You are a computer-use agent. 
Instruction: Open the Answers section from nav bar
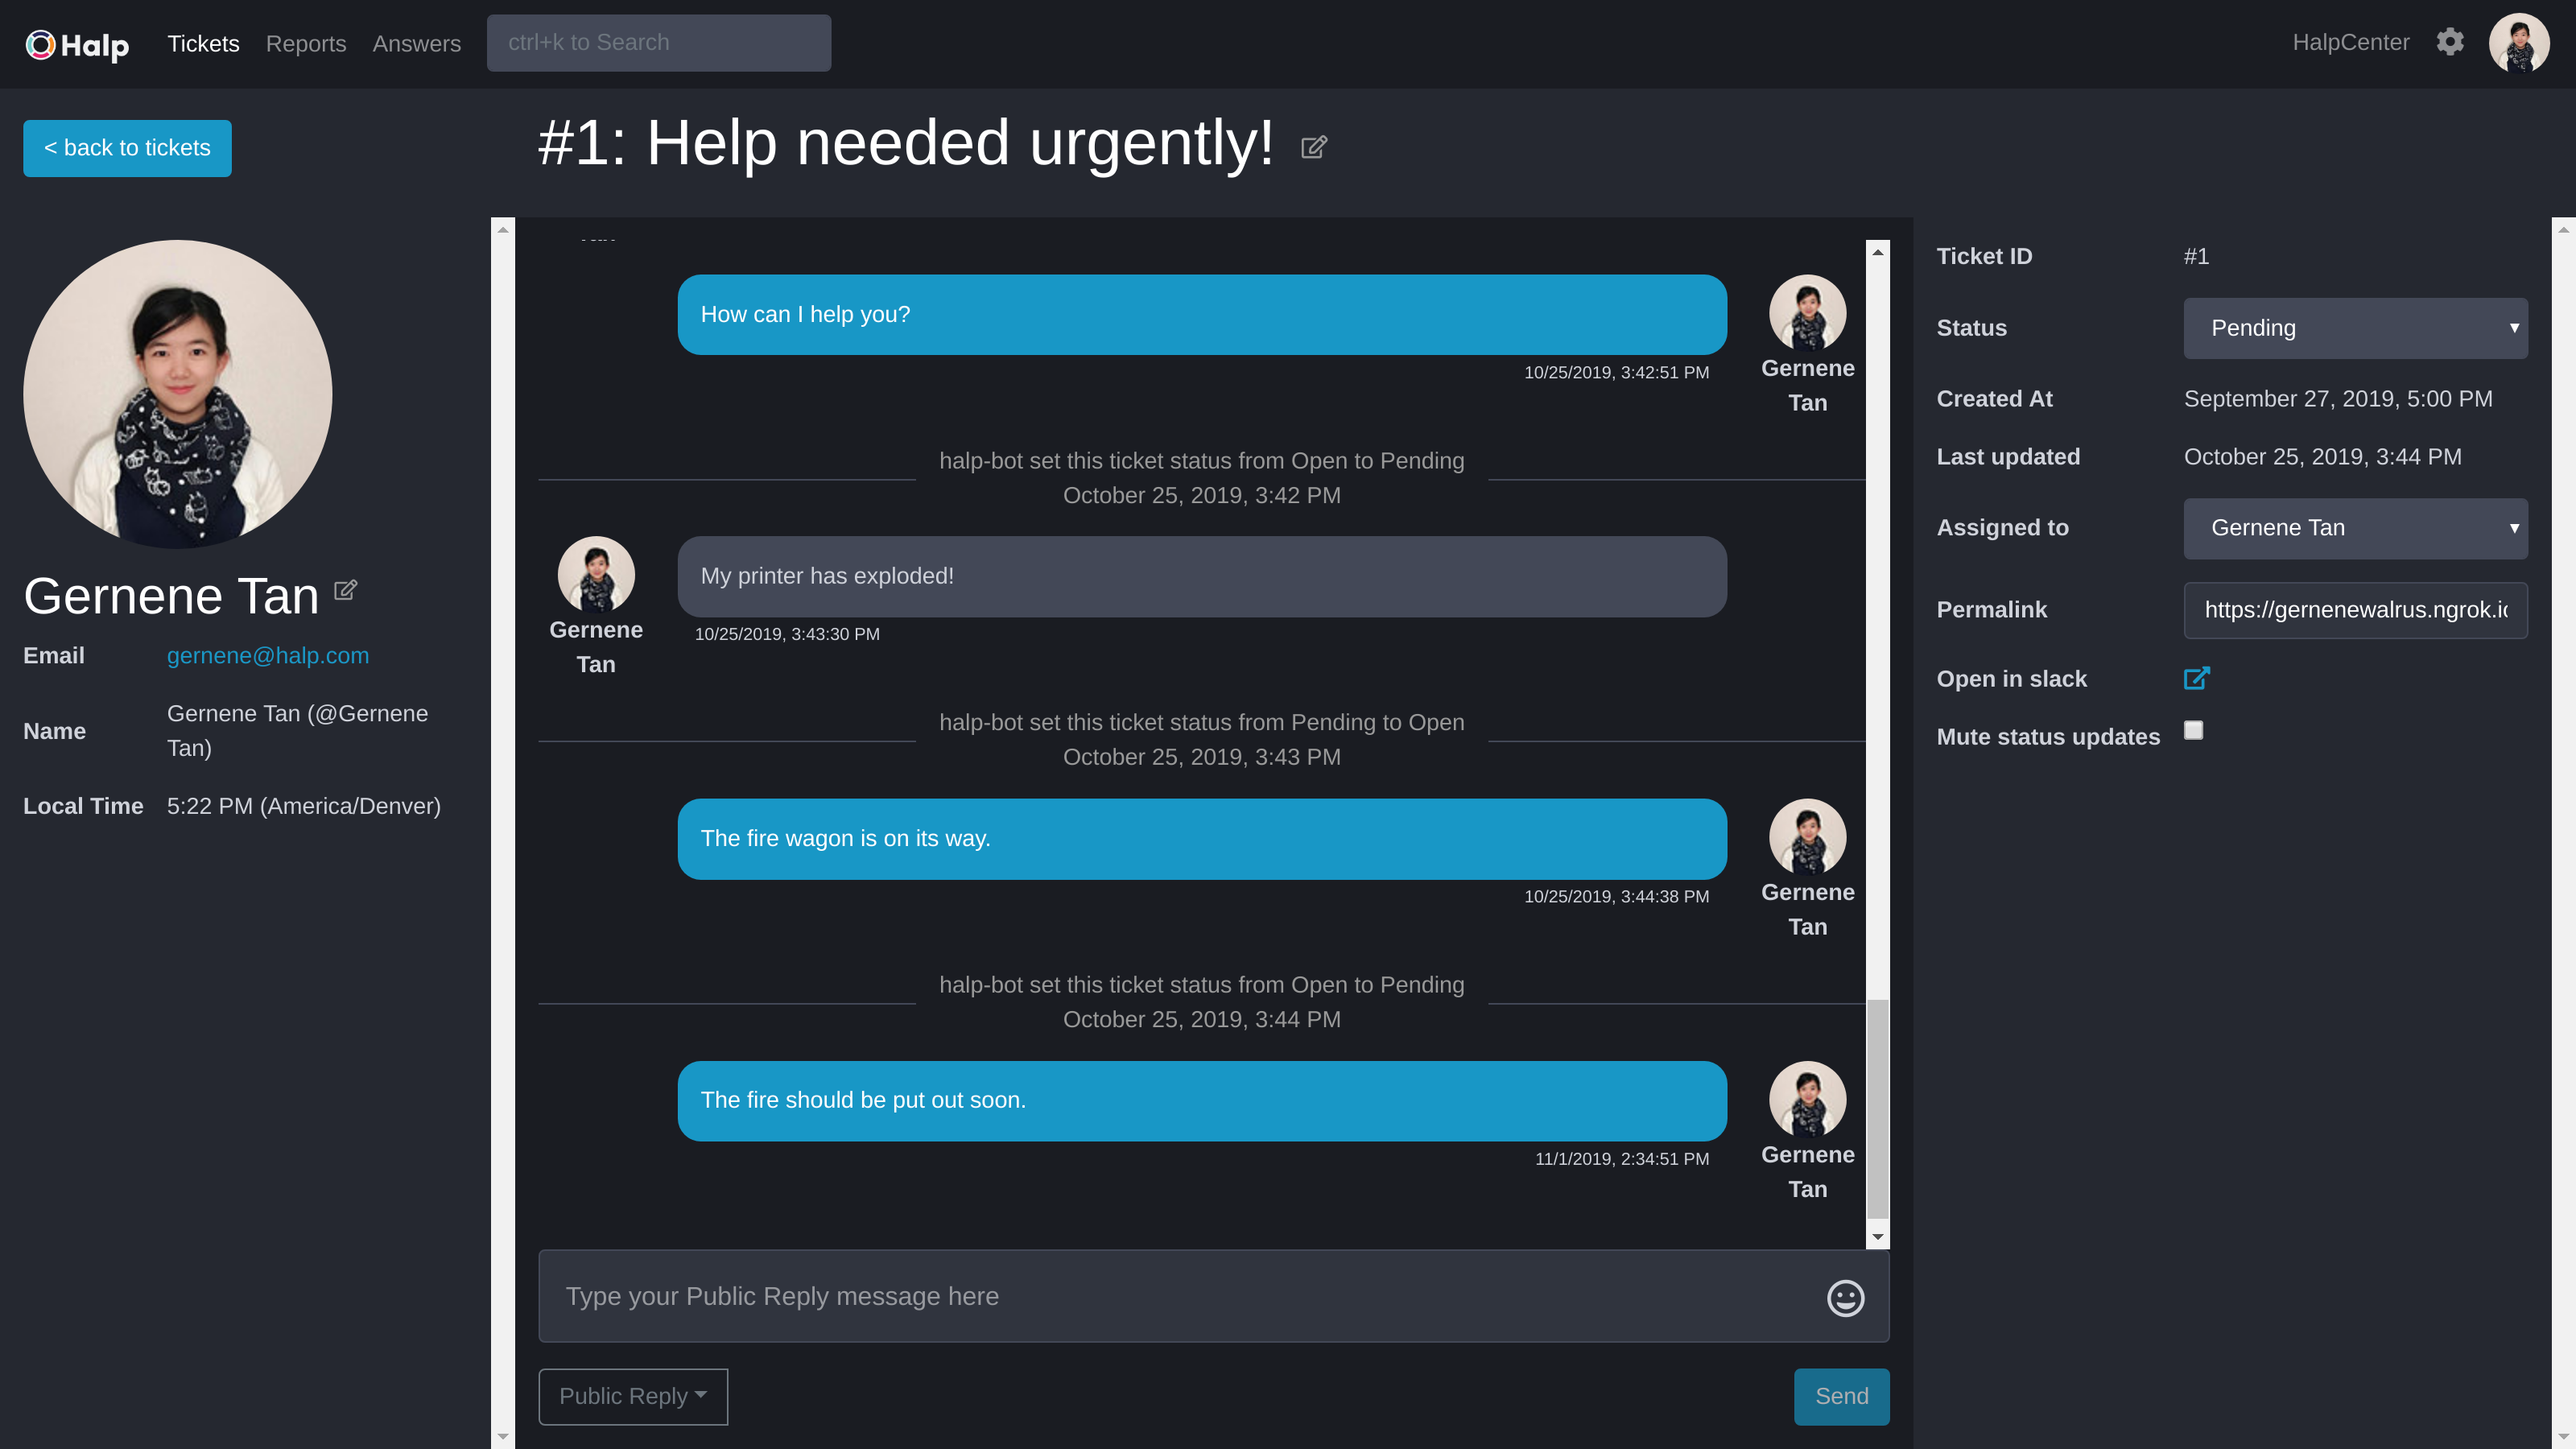(415, 43)
